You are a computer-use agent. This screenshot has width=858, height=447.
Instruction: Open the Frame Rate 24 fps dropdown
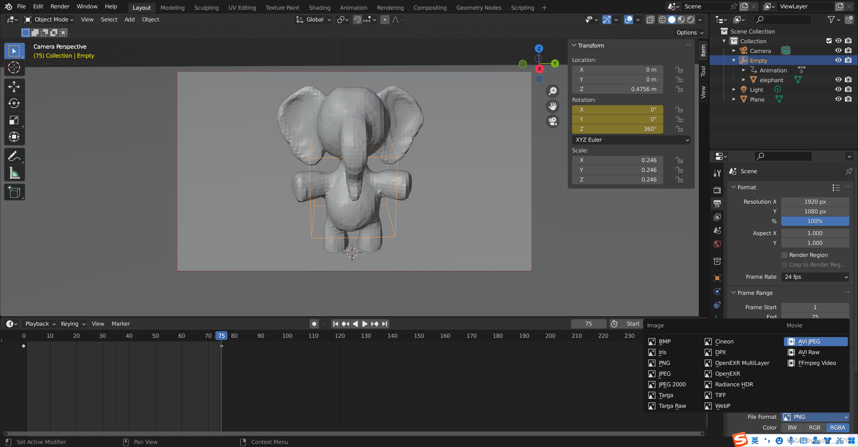tap(815, 277)
